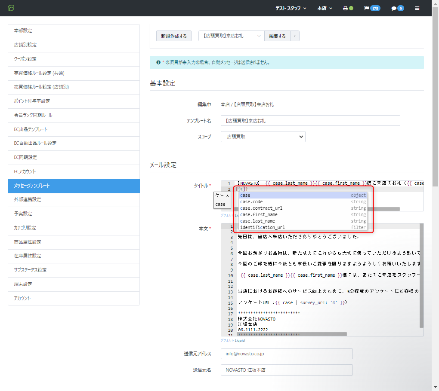Screen dimensions: 439x391
Task: Select autocomplete suggestion case object
Action: pos(303,195)
